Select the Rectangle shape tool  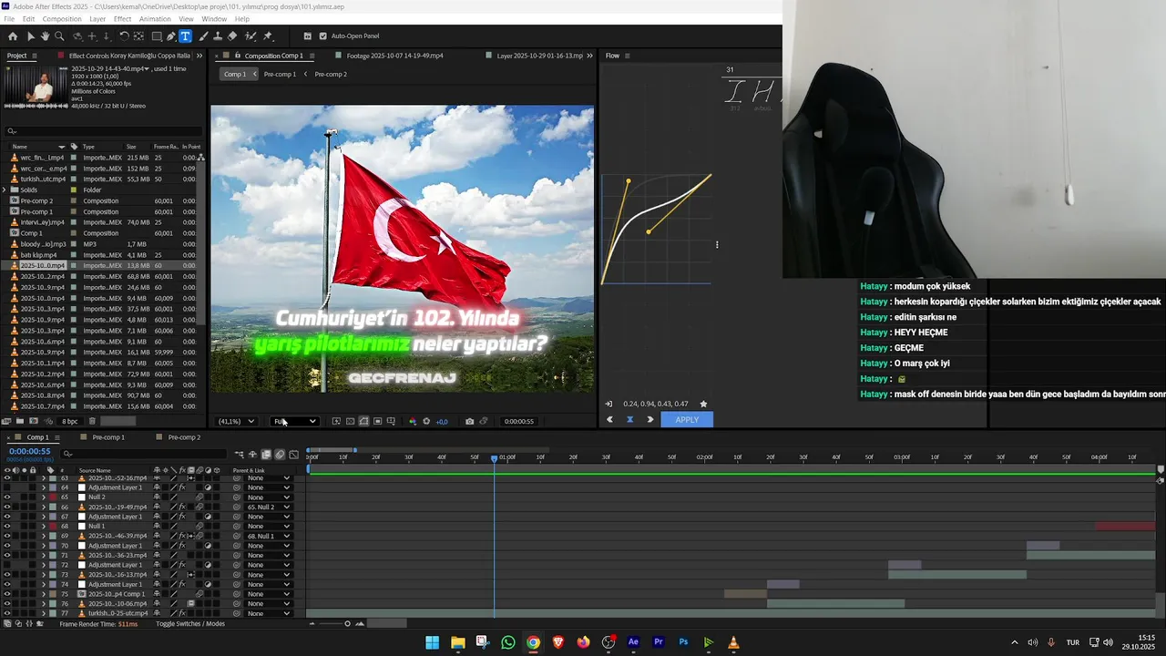click(x=157, y=36)
